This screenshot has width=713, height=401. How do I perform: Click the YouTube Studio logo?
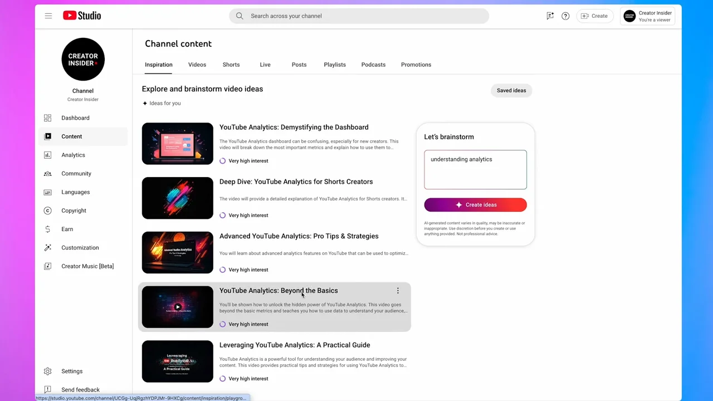click(x=82, y=16)
